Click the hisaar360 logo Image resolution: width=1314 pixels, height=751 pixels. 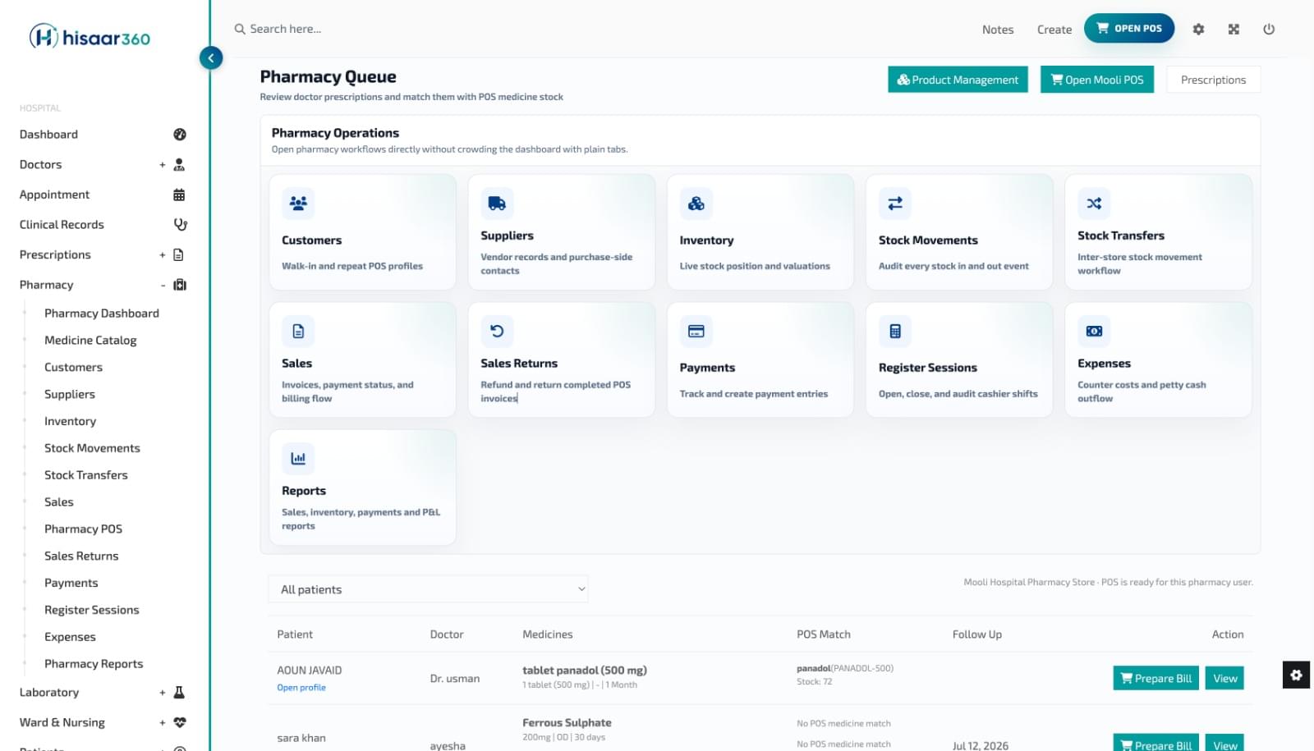click(90, 37)
